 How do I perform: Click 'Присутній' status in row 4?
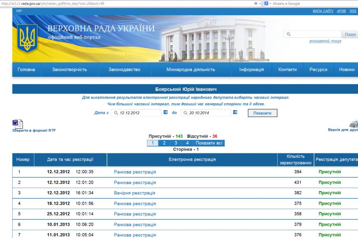click(330, 203)
